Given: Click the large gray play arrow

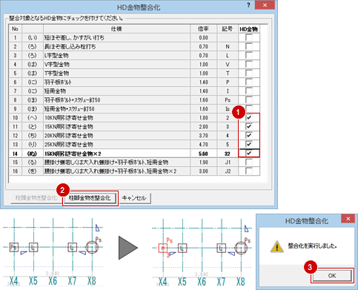Looking at the screenshot, I should point(128,248).
